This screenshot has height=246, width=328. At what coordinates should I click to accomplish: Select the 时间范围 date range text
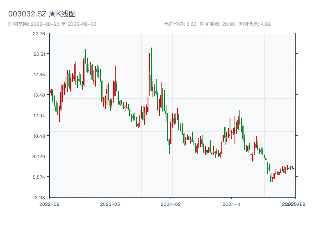[x=52, y=24]
